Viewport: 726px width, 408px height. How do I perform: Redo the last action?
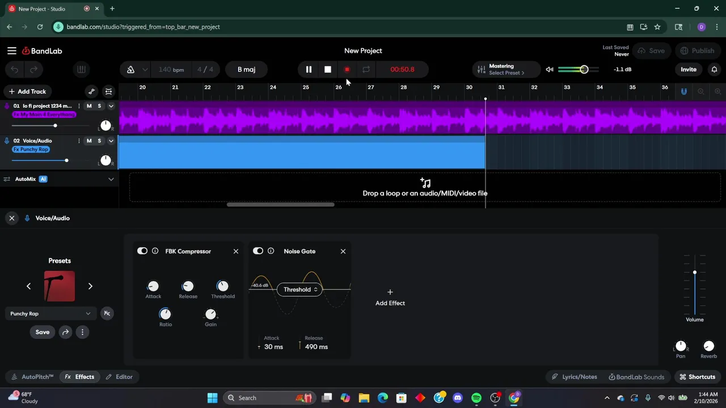pos(33,70)
